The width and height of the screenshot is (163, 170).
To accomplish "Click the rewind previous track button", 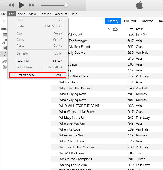I will 11,5.
